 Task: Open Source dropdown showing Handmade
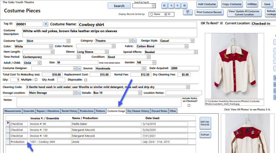pos(144,68)
